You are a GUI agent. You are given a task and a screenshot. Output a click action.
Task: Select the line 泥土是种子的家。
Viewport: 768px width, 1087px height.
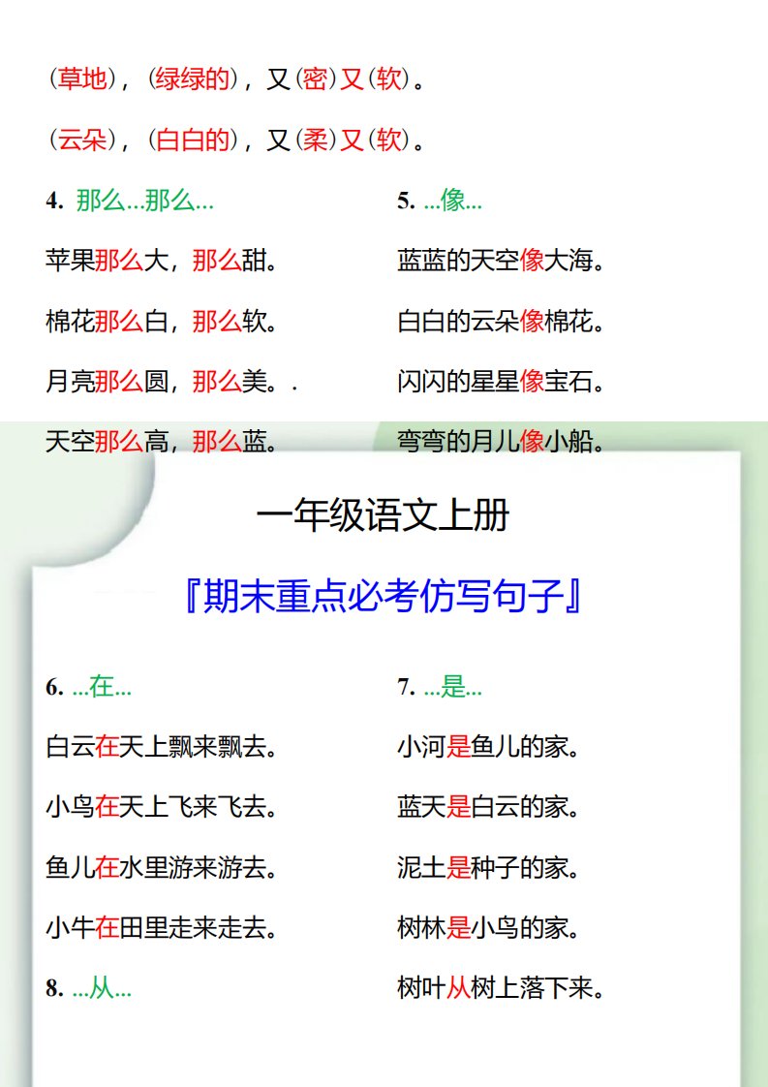pyautogui.click(x=489, y=868)
